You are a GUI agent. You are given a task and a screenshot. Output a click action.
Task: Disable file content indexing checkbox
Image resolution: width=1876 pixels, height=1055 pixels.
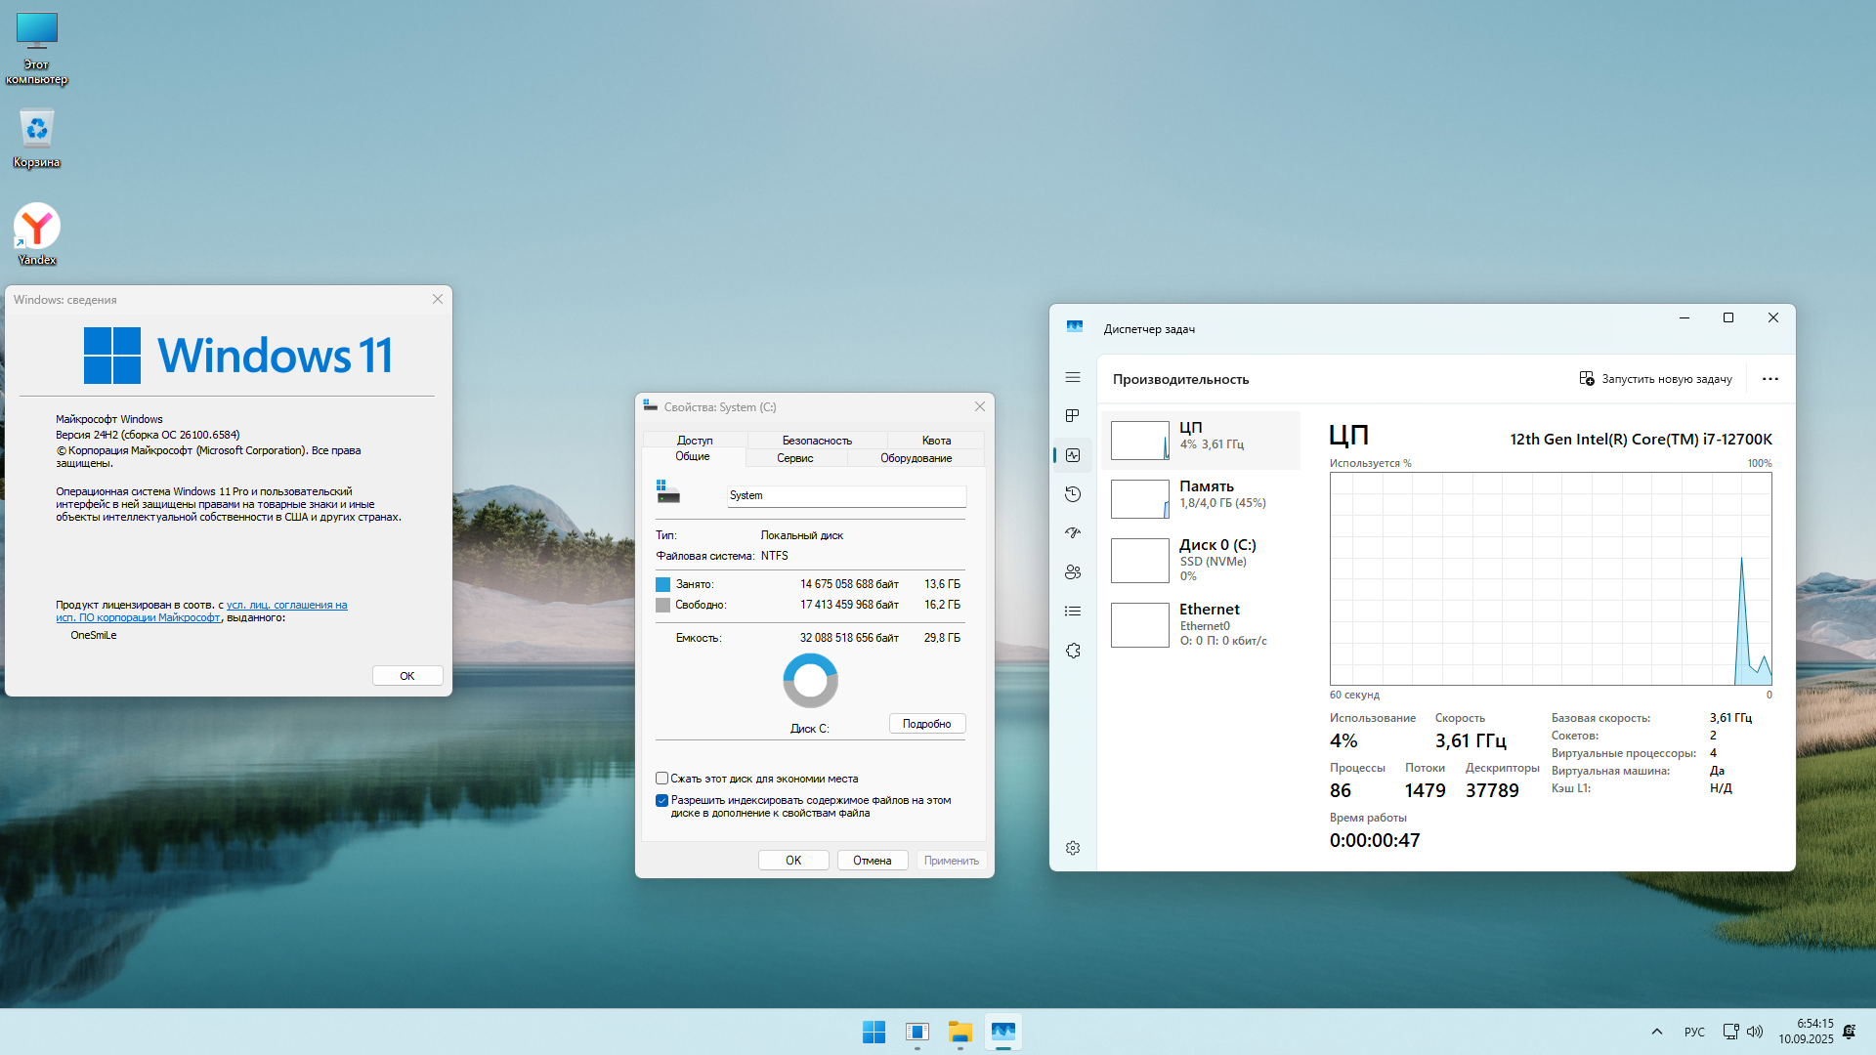pos(662,800)
